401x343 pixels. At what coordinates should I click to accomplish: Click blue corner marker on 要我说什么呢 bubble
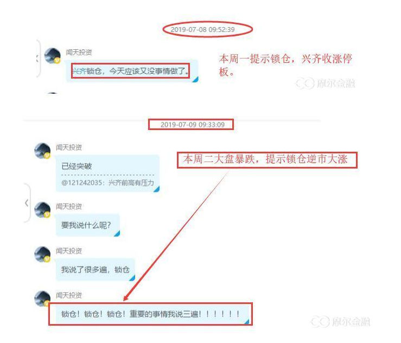[117, 234]
